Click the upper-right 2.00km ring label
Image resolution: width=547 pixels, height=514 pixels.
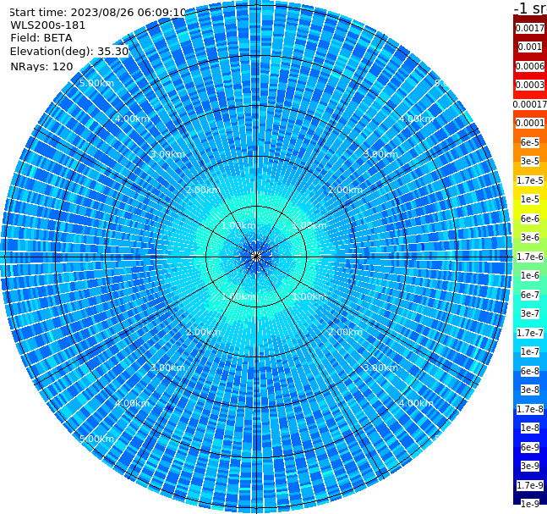coord(345,190)
